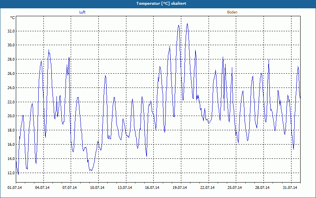Click the 07.07.14 date label
The height and width of the screenshot is (198, 316).
70,188
